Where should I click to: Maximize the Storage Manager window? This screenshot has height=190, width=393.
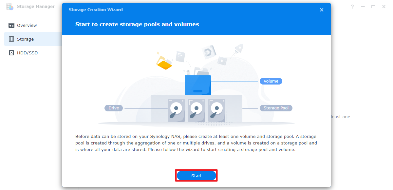click(373, 7)
